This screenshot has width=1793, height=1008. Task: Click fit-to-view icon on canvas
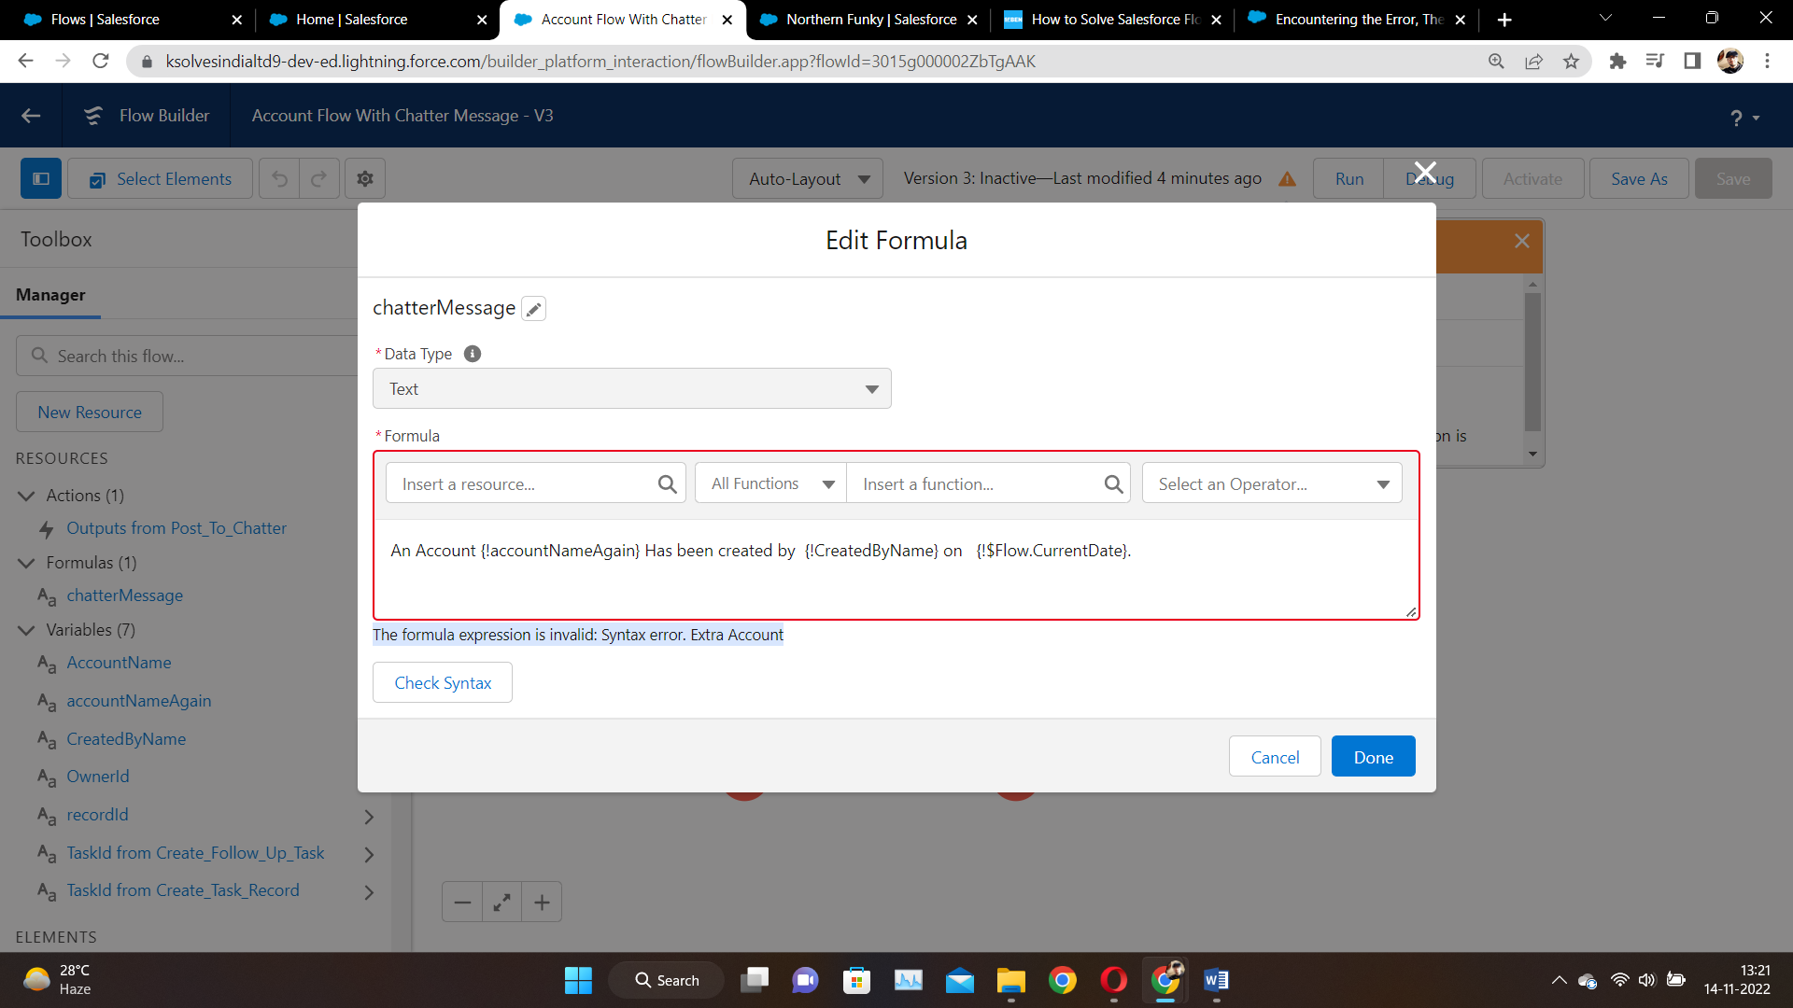pos(501,902)
